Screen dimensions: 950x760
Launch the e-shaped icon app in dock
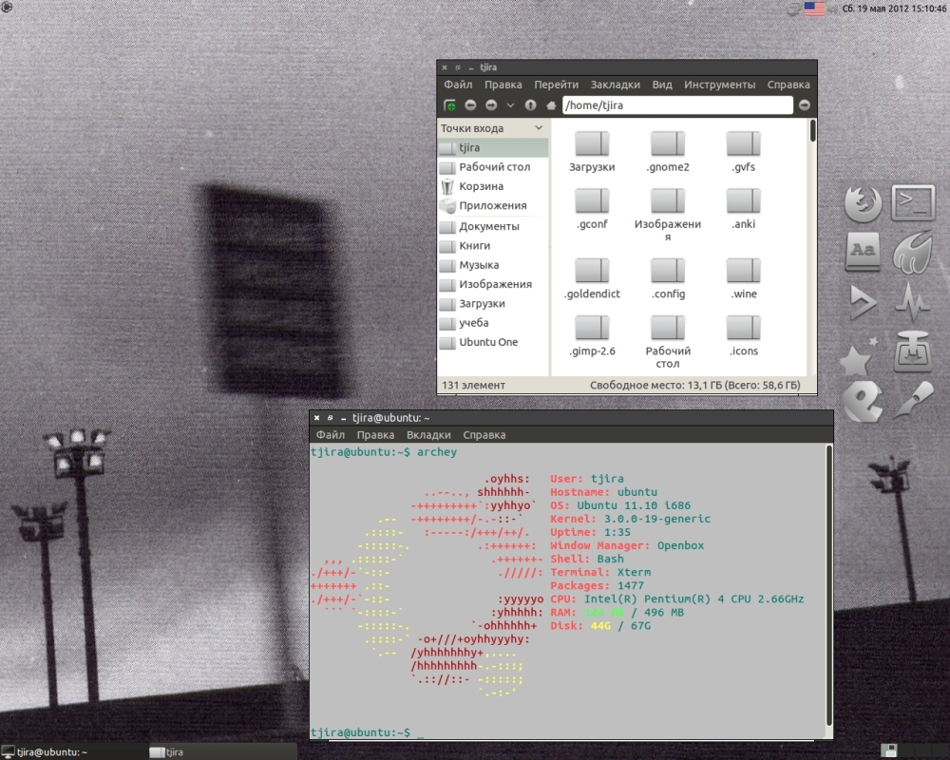pyautogui.click(x=863, y=401)
